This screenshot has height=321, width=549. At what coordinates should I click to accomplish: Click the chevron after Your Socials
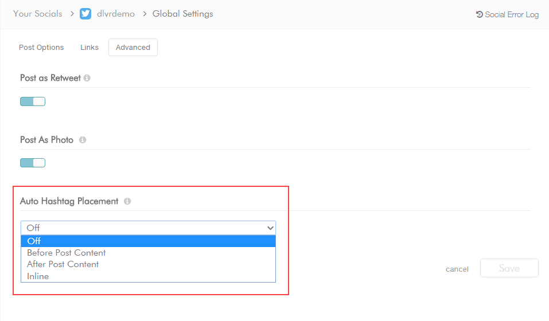pos(71,14)
